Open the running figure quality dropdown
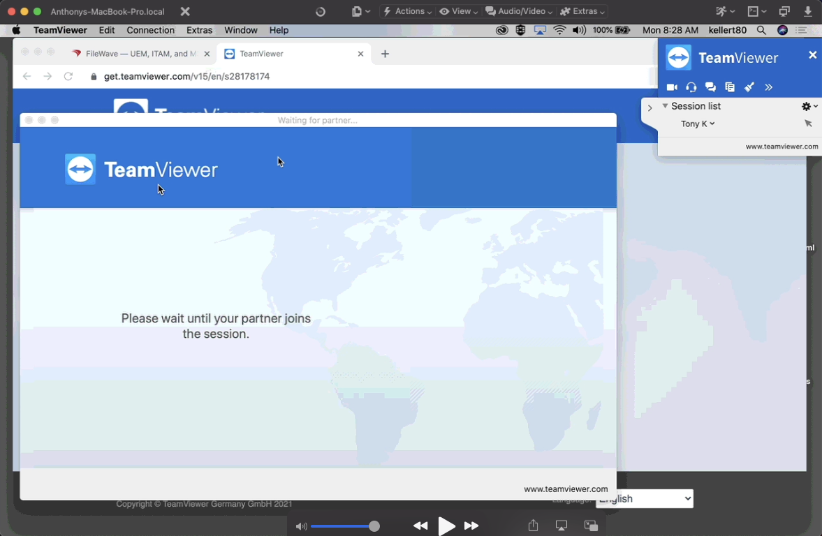This screenshot has height=536, width=822. [725, 11]
